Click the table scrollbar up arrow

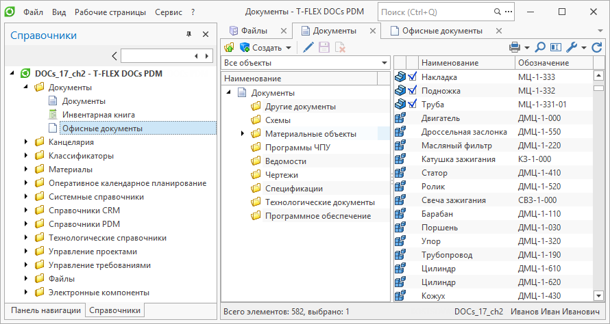[599, 75]
